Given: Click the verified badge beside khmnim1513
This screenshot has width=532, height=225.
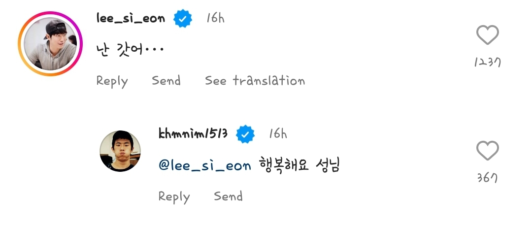Looking at the screenshot, I should point(245,134).
